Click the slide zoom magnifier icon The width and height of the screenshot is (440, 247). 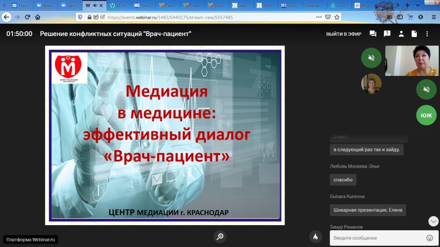pos(220,237)
